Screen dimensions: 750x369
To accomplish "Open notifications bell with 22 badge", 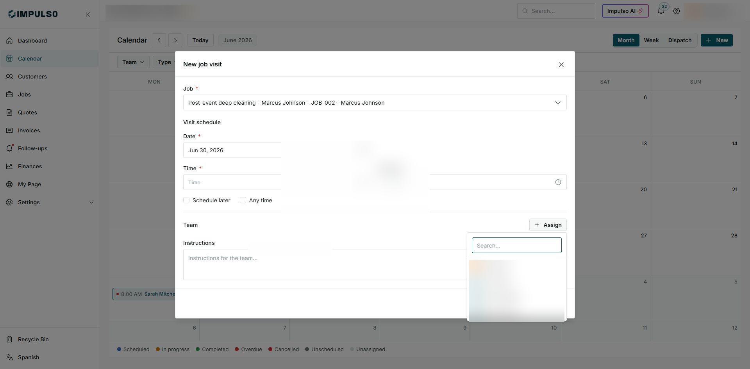I will [x=661, y=11].
